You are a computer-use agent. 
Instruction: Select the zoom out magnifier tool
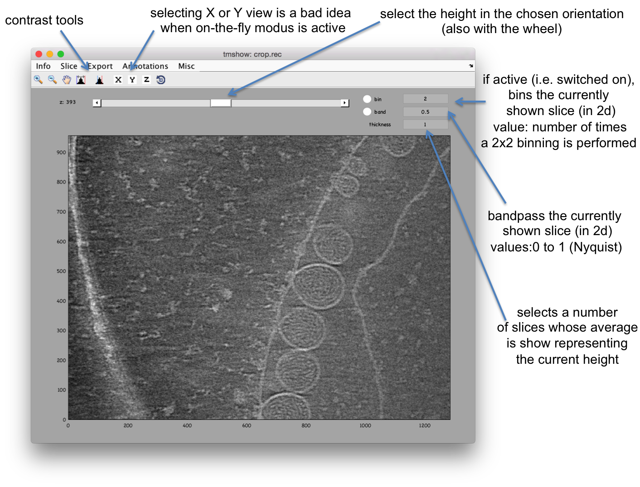[x=53, y=80]
